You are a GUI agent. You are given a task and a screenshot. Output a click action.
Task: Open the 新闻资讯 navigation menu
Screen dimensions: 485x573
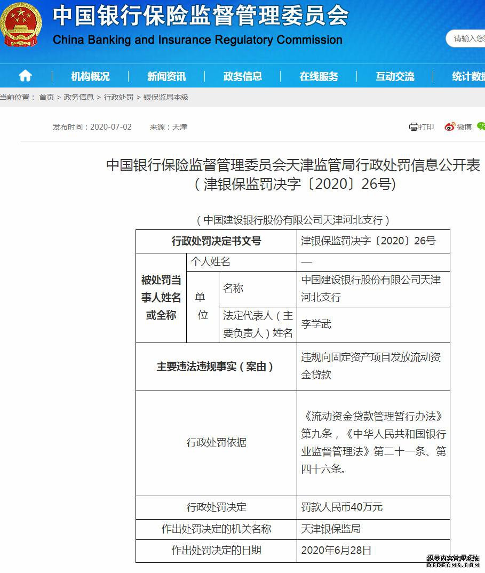click(x=166, y=76)
